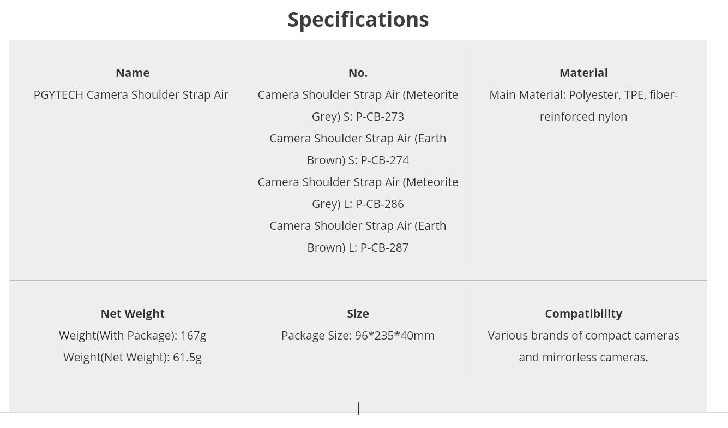Screen dimensions: 728x428
Task: Click the Size header
Action: click(x=358, y=313)
